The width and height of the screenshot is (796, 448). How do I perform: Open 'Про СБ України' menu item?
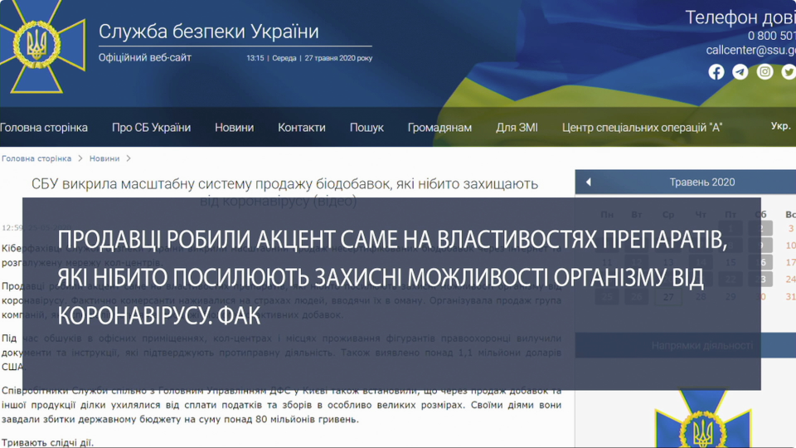point(151,128)
